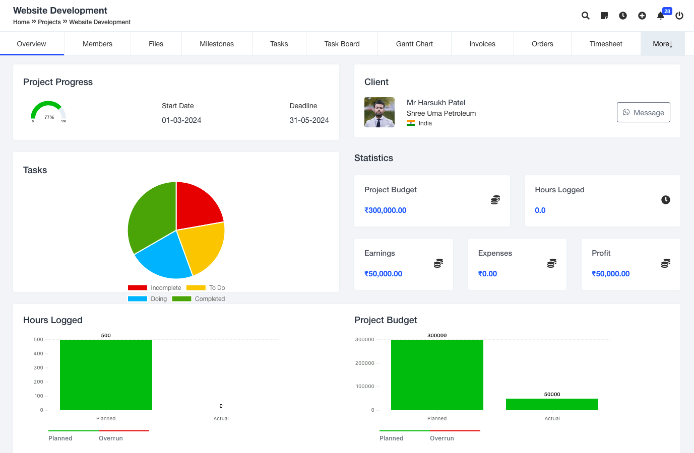Toggle the To Do legend item
Image resolution: width=694 pixels, height=453 pixels.
pos(206,288)
